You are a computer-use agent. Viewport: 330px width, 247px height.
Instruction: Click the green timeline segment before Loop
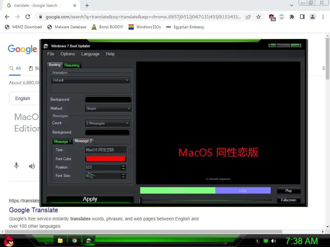tap(178, 190)
